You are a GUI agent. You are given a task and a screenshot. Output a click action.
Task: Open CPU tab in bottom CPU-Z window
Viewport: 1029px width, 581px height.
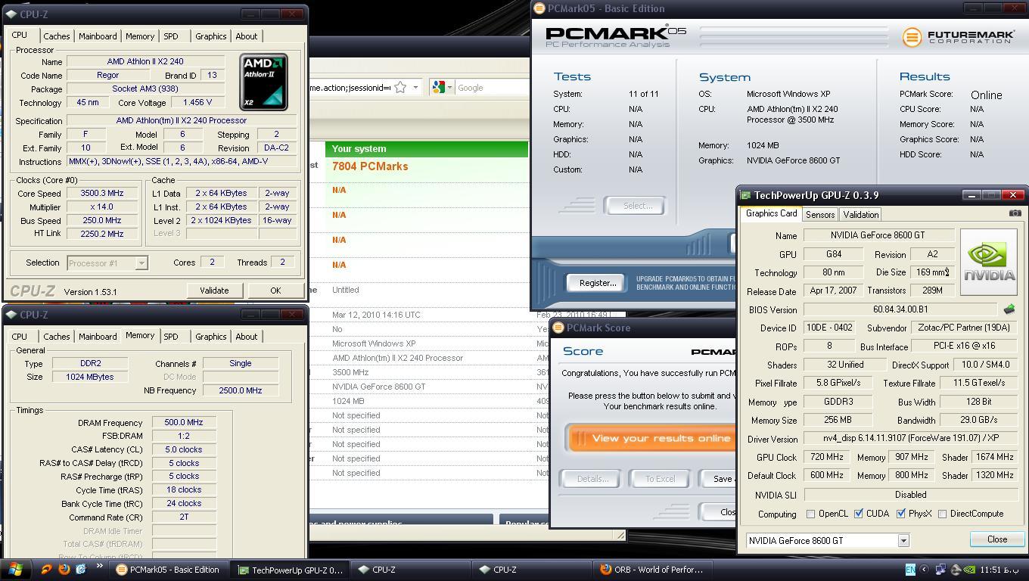[x=20, y=337]
